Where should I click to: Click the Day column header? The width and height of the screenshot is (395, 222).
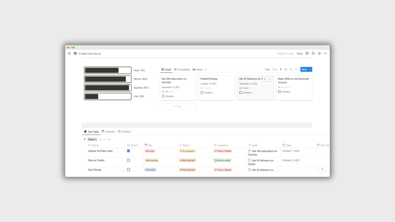(x=149, y=145)
